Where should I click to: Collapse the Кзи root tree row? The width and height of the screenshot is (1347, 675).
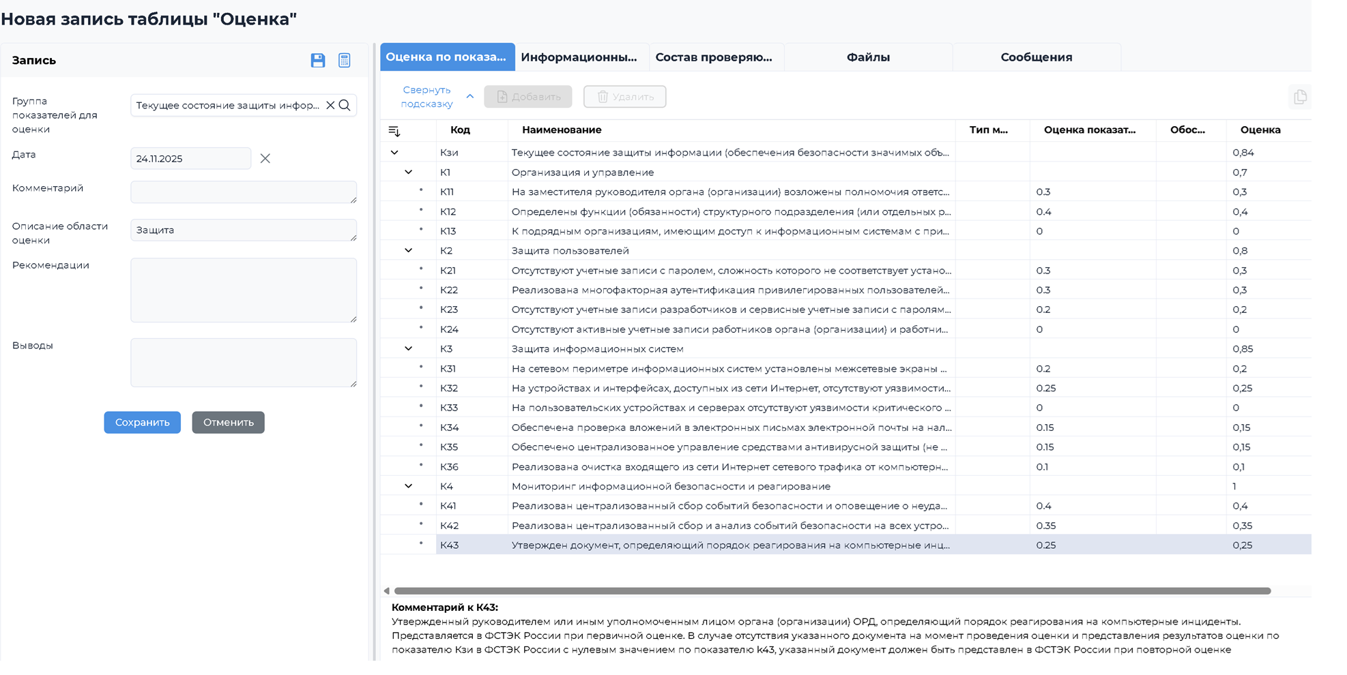coord(394,153)
